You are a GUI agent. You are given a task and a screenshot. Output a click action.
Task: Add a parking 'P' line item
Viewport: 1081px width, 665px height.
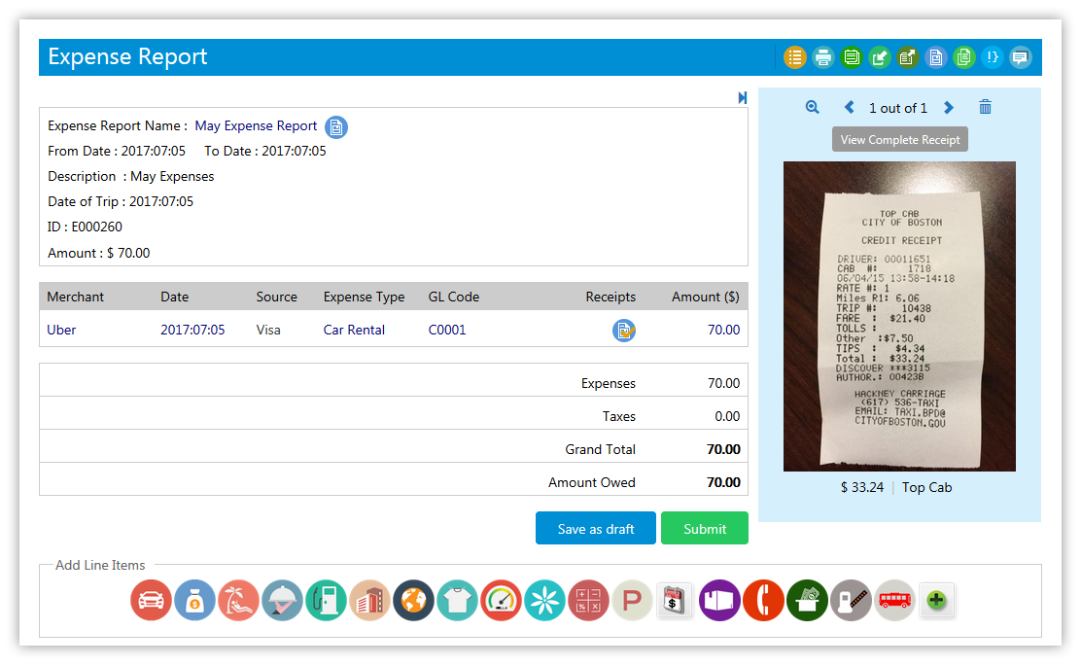[x=632, y=600]
